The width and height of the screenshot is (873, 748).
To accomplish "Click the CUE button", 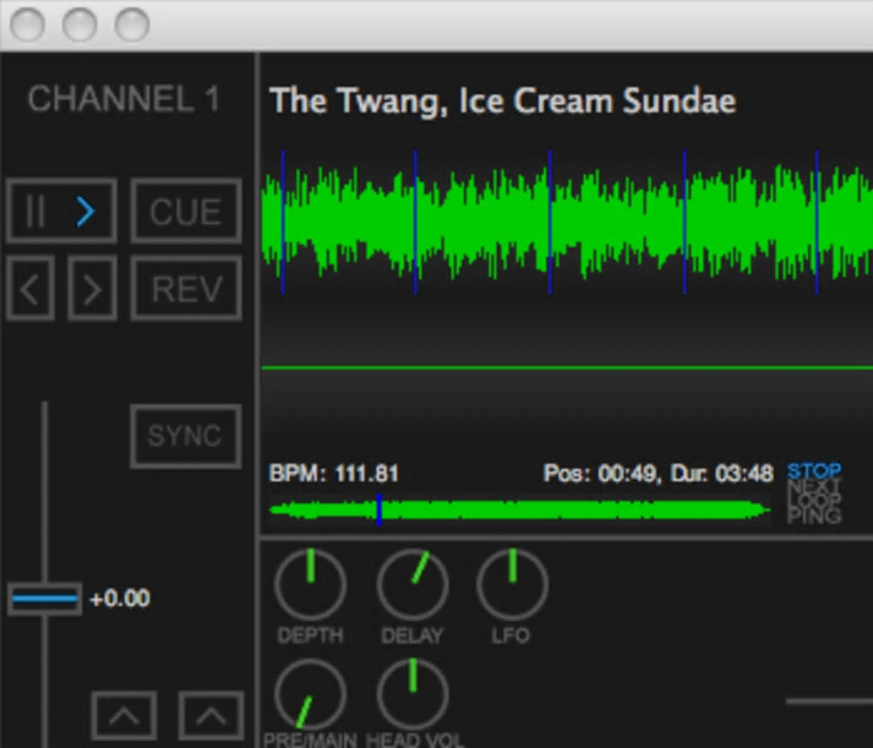I will 187,211.
